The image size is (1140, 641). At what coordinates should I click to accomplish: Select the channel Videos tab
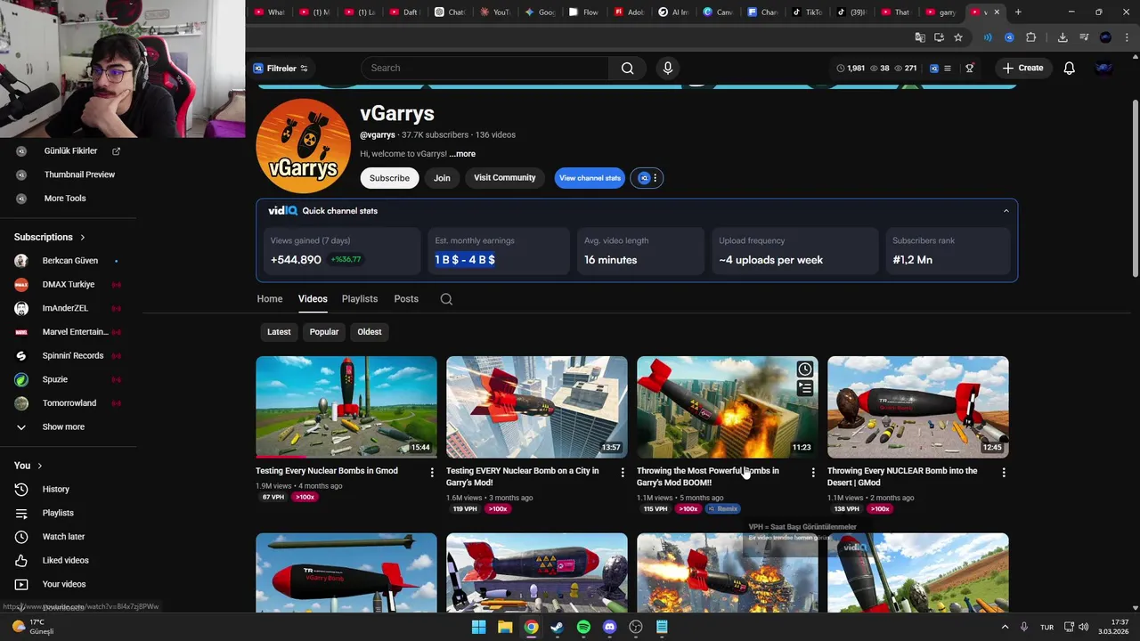pos(313,299)
